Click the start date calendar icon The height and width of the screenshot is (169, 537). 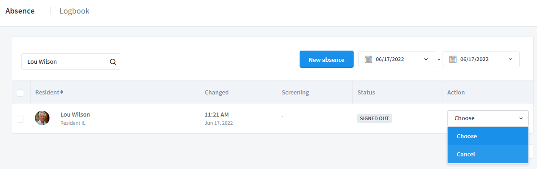(x=368, y=59)
